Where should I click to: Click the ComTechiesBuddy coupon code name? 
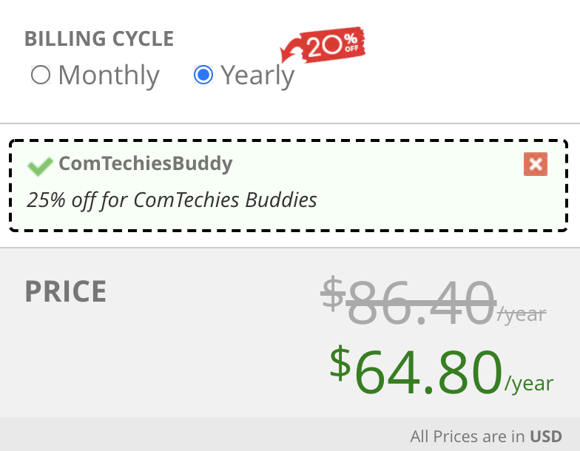click(146, 163)
